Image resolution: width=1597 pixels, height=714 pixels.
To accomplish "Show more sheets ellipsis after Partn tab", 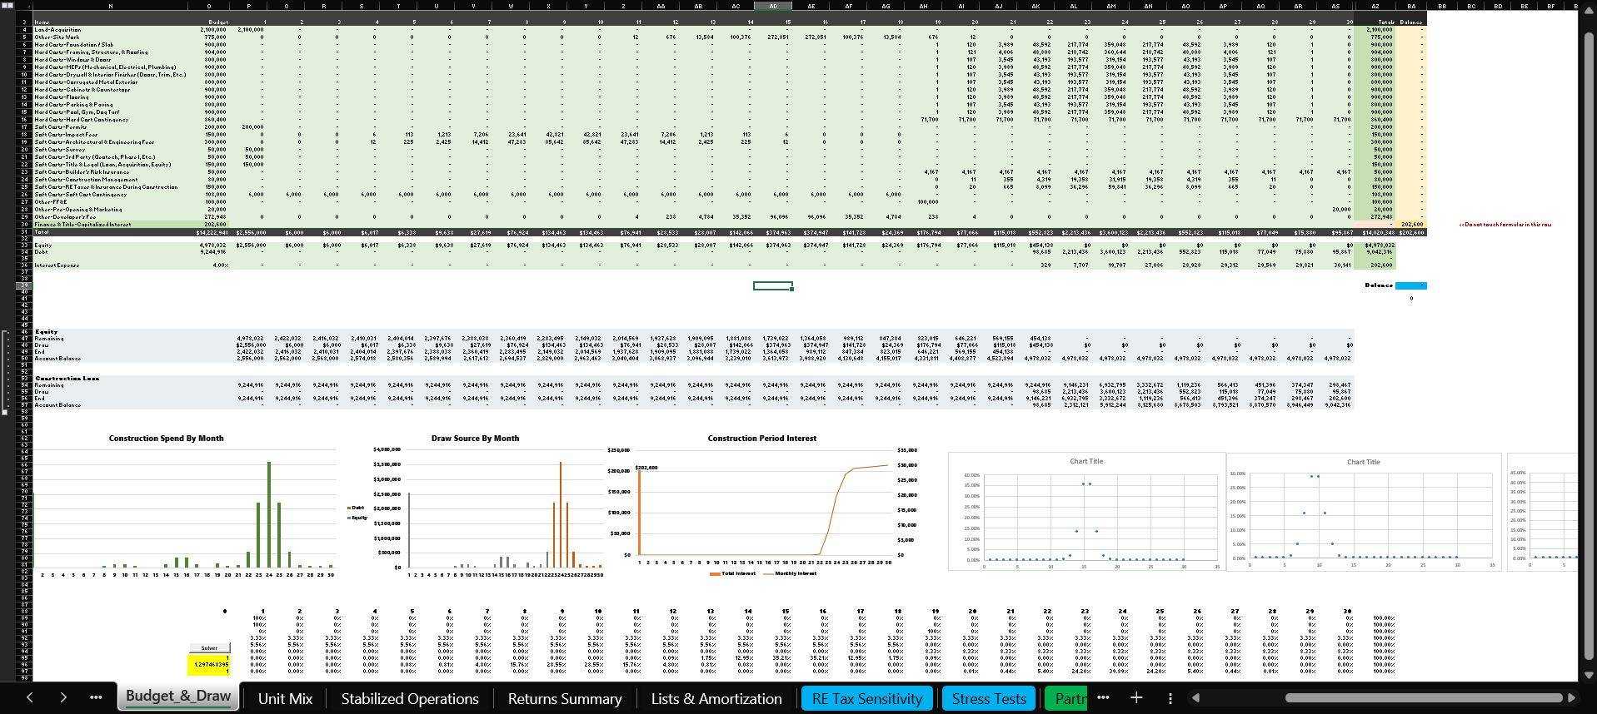I will pos(1103,697).
